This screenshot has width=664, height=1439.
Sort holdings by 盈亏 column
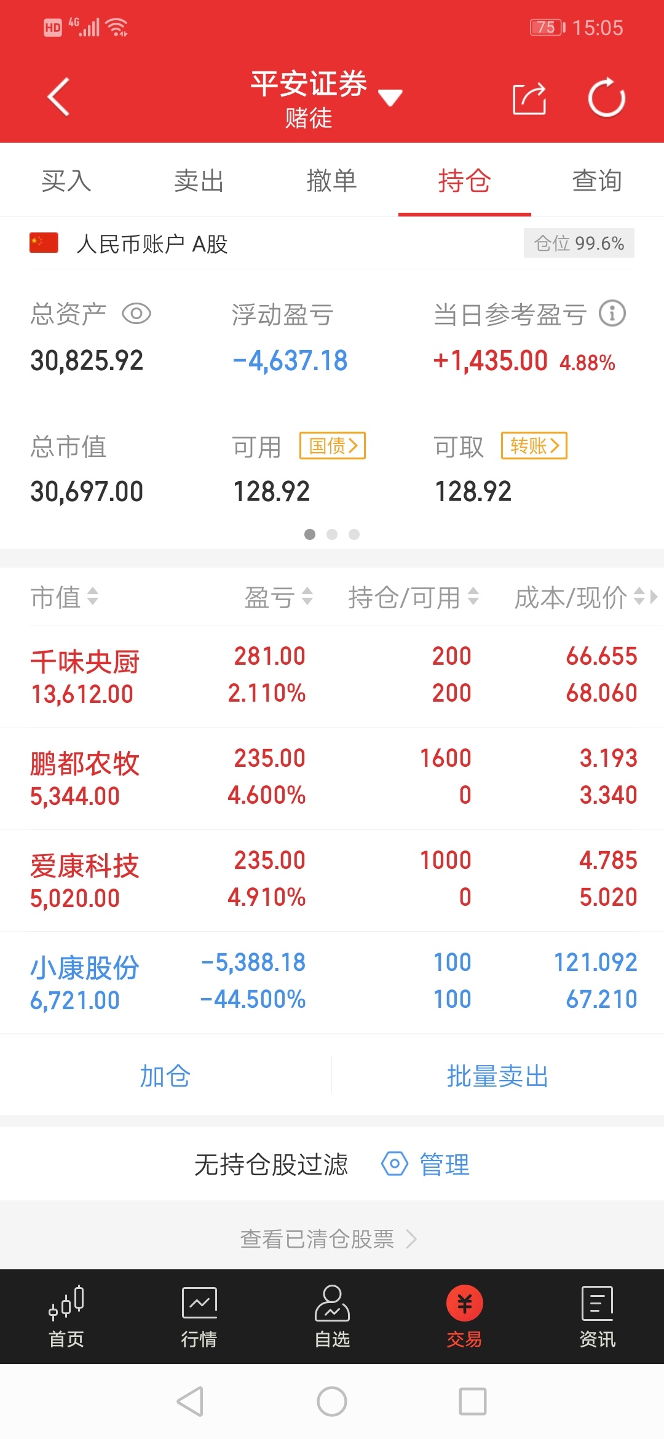pos(279,597)
